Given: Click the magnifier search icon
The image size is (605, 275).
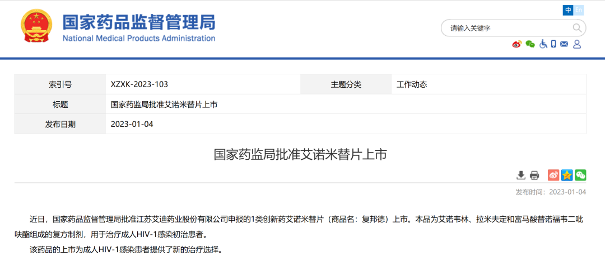Looking at the screenshot, I should coord(577,28).
